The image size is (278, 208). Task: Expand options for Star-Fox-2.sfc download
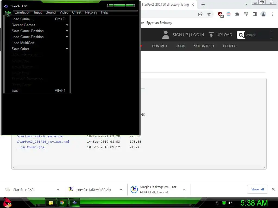click(x=58, y=190)
